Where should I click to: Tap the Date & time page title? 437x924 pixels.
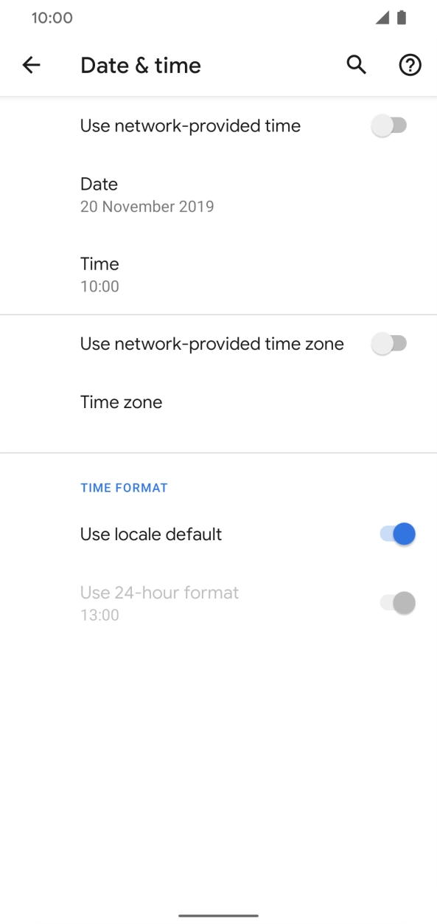point(141,65)
